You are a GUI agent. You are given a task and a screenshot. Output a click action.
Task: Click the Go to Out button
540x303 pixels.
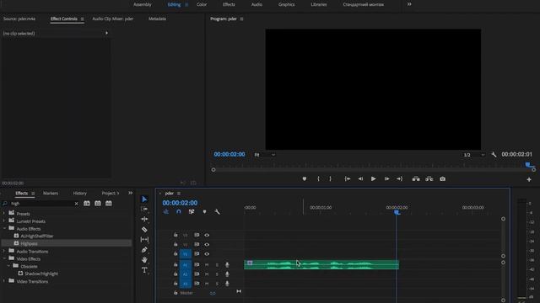click(x=399, y=179)
